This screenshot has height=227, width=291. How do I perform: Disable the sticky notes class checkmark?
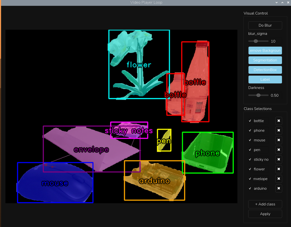pos(250,159)
